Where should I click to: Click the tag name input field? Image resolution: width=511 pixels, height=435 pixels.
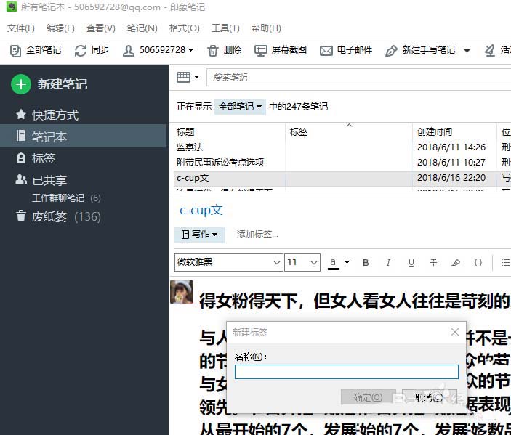click(346, 372)
